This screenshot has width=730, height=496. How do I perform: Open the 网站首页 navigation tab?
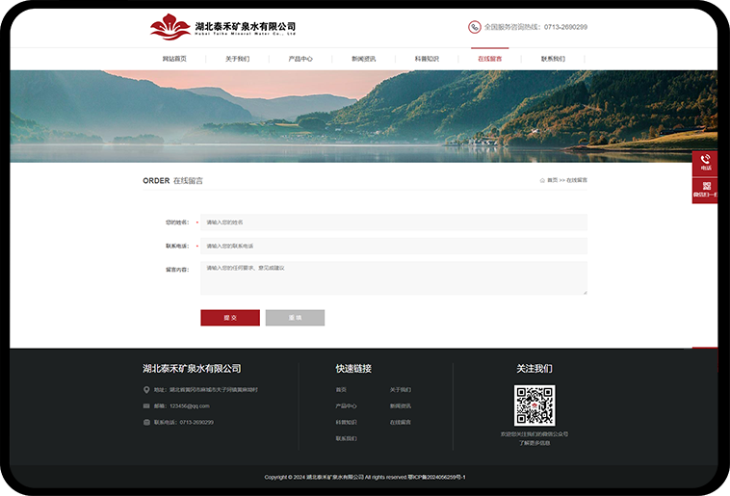tap(174, 59)
